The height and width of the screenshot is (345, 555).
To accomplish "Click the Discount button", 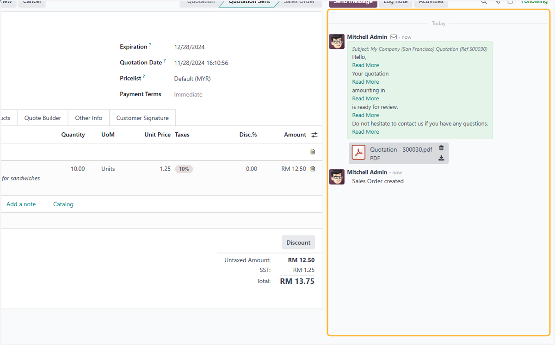I will [x=298, y=242].
